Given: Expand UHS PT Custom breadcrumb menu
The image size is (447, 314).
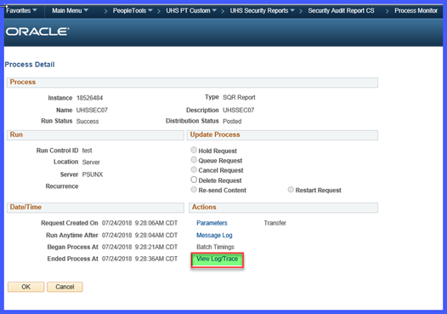Looking at the screenshot, I should pos(191,10).
